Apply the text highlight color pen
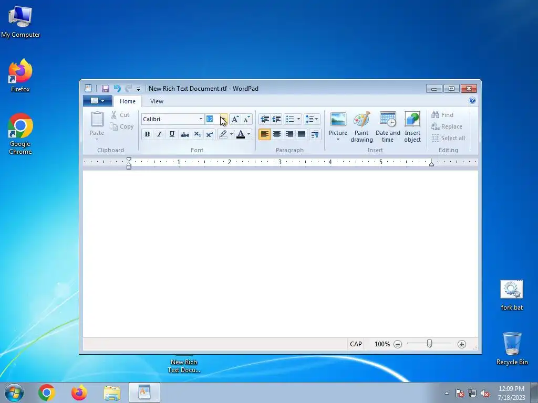This screenshot has height=403, width=538. pyautogui.click(x=223, y=134)
